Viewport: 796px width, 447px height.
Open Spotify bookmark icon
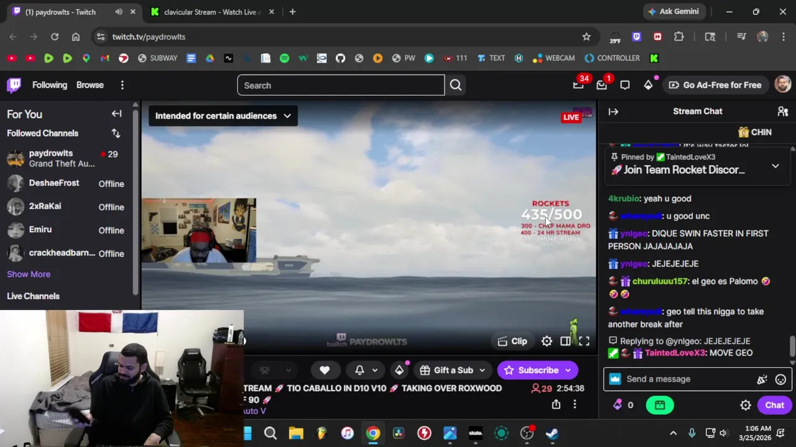click(x=284, y=58)
